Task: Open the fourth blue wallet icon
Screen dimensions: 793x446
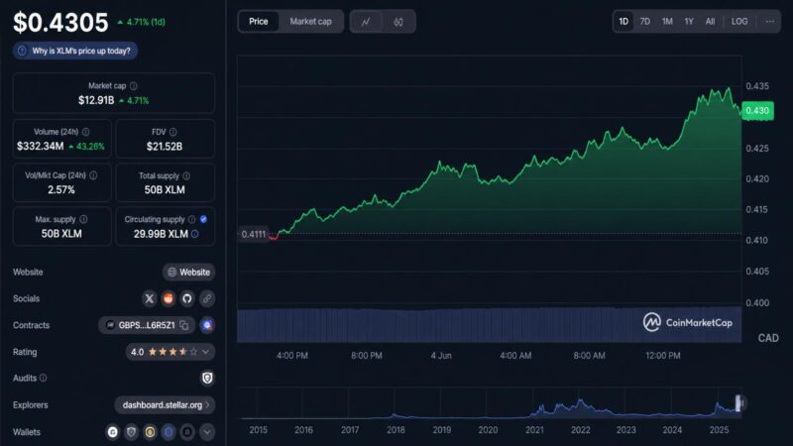Action: [x=169, y=432]
